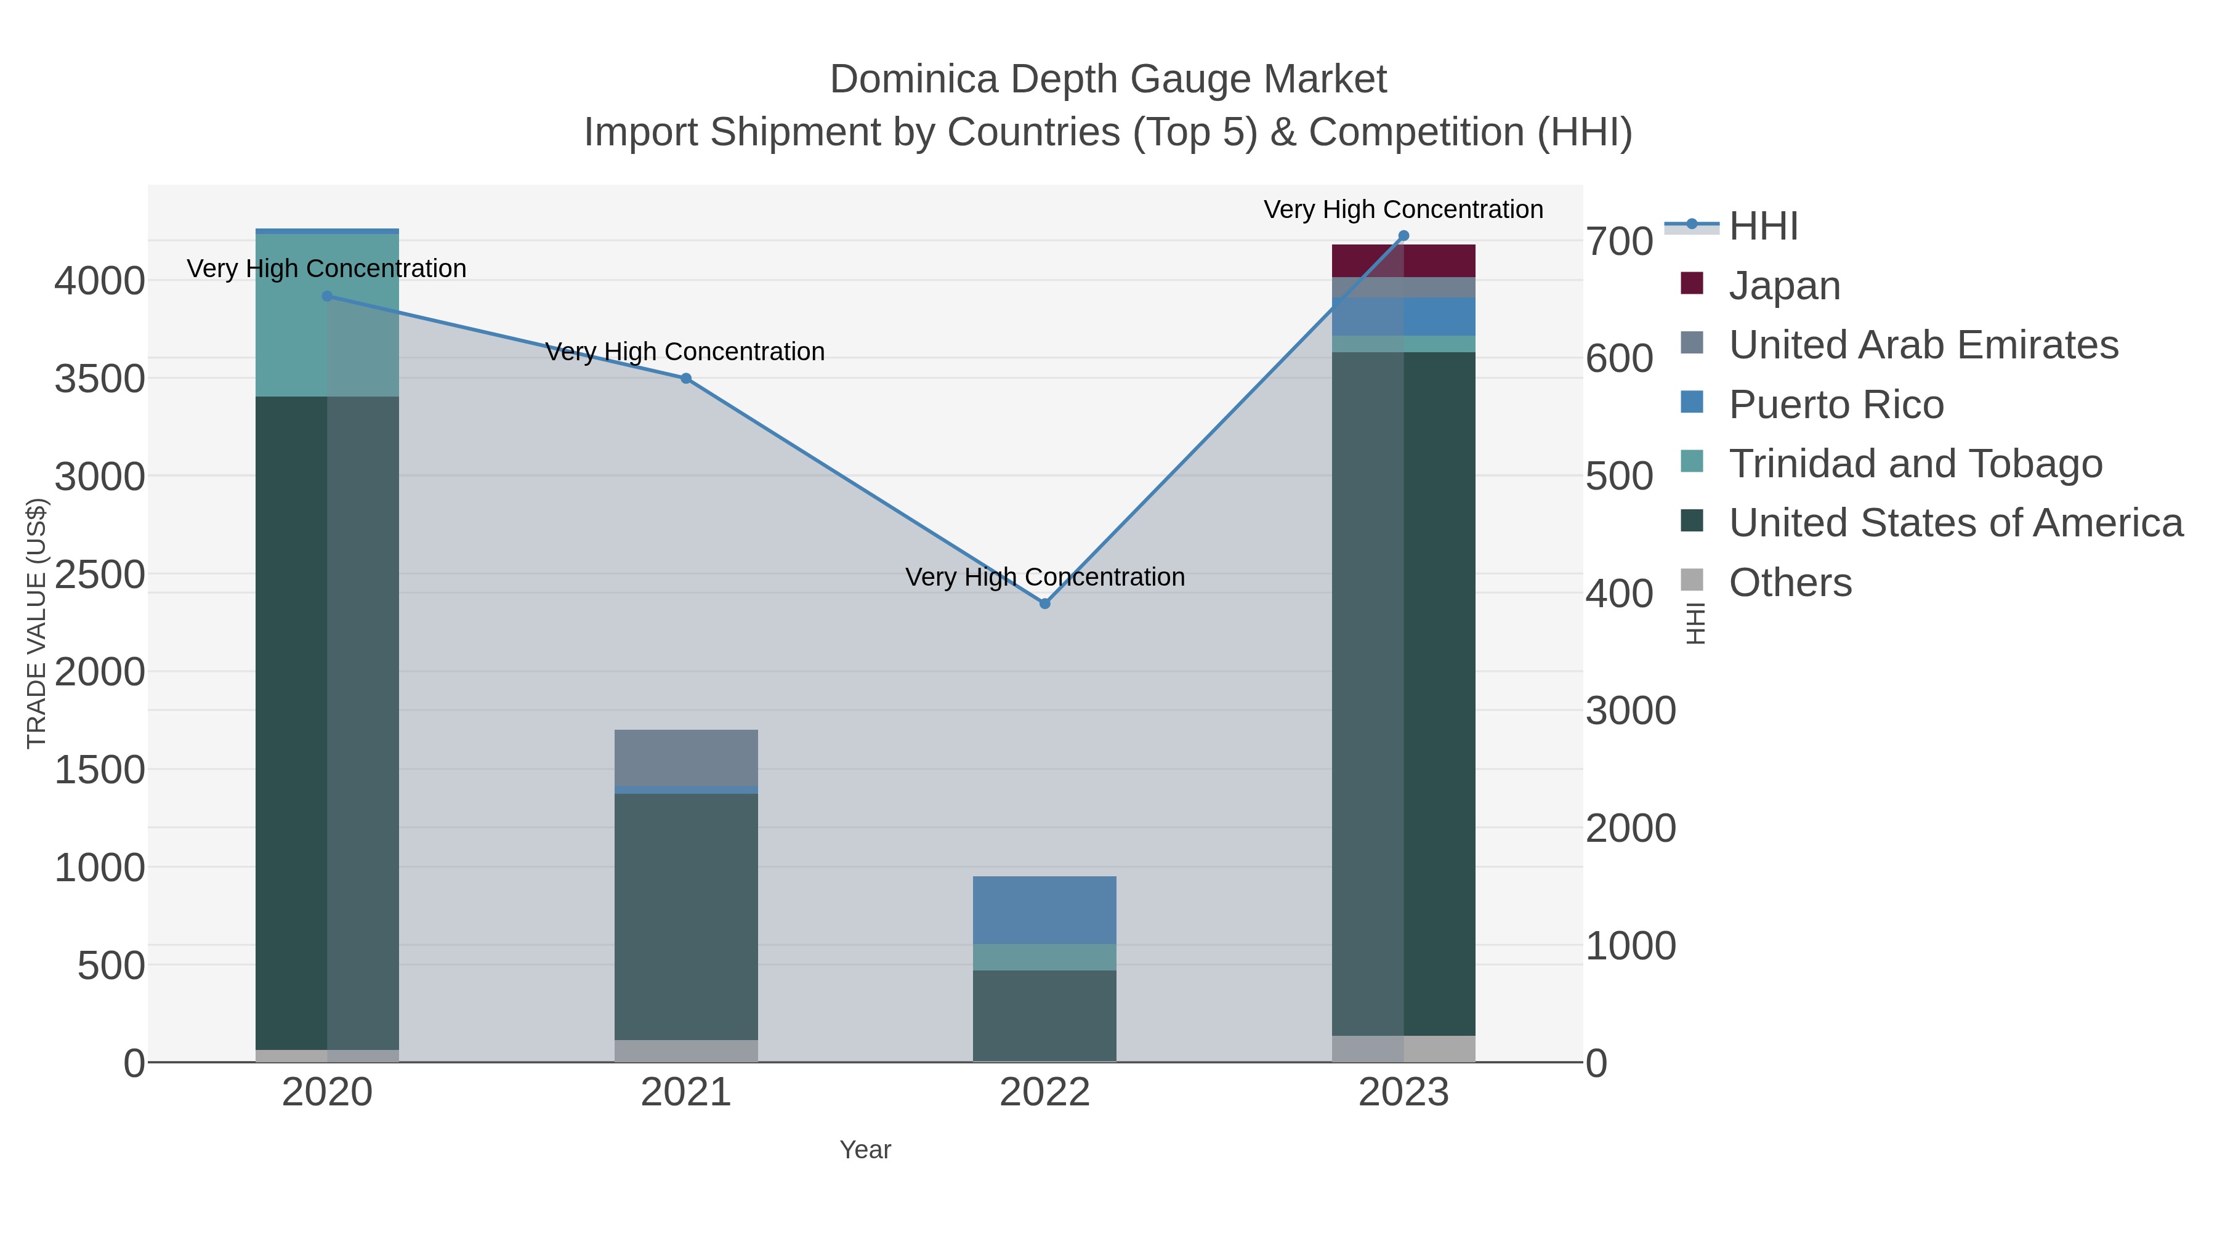Click the 2020 x-axis year label

click(327, 1093)
